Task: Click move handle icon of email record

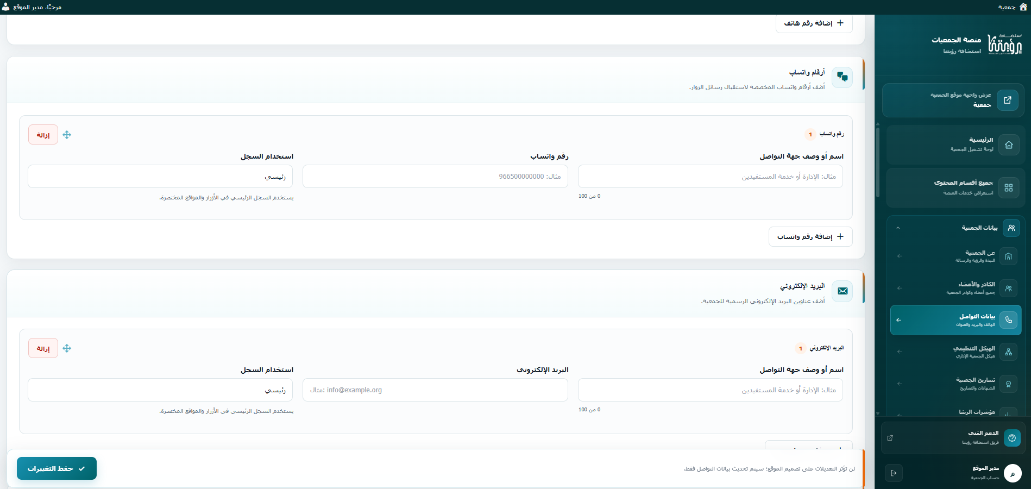Action: 67,348
